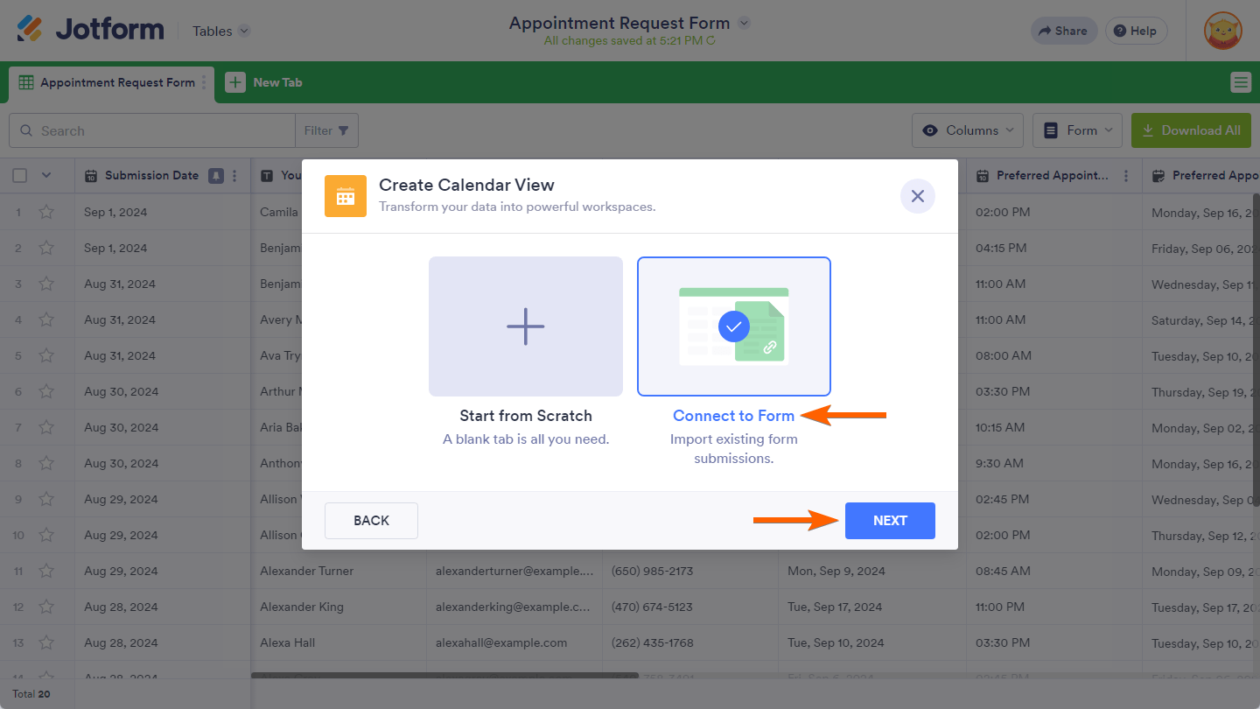Image resolution: width=1260 pixels, height=709 pixels.
Task: Select the Start from Scratch card
Action: [526, 326]
